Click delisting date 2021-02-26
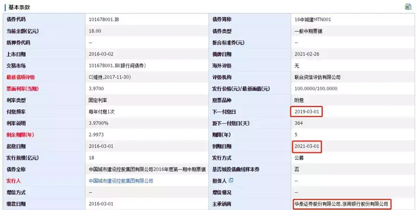This screenshot has height=210, width=417. point(307,54)
